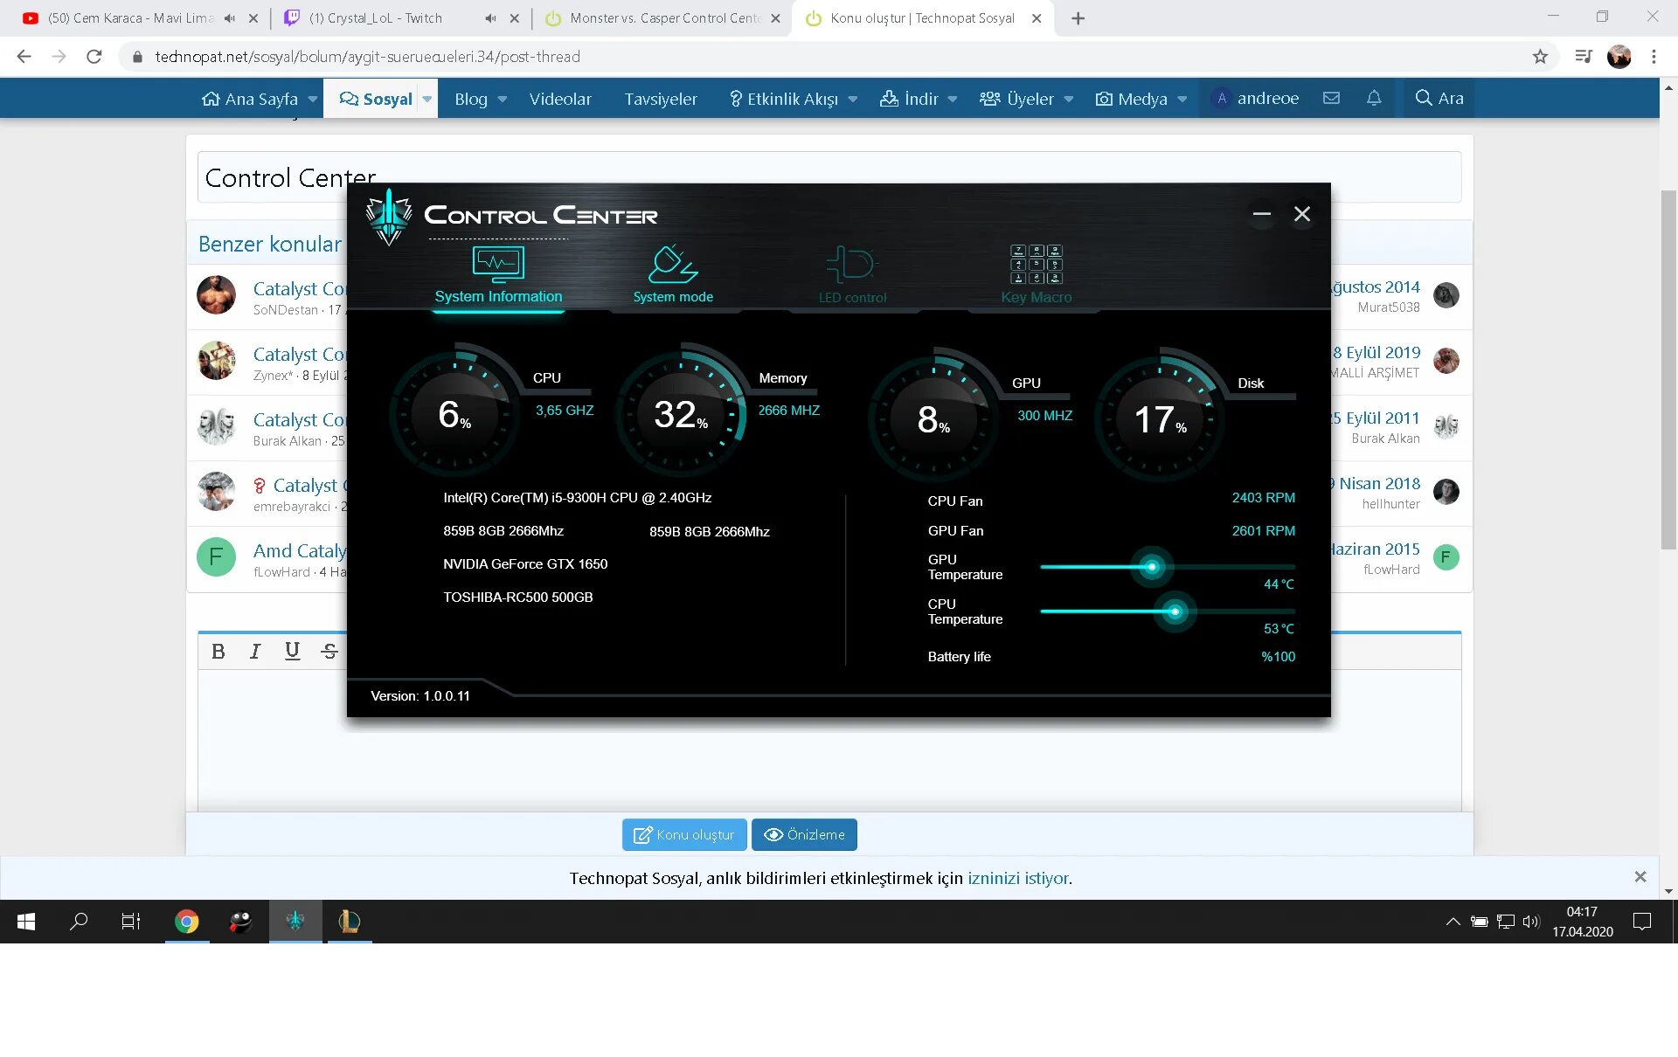Expand the Üyeler dropdown arrow

tap(1069, 99)
